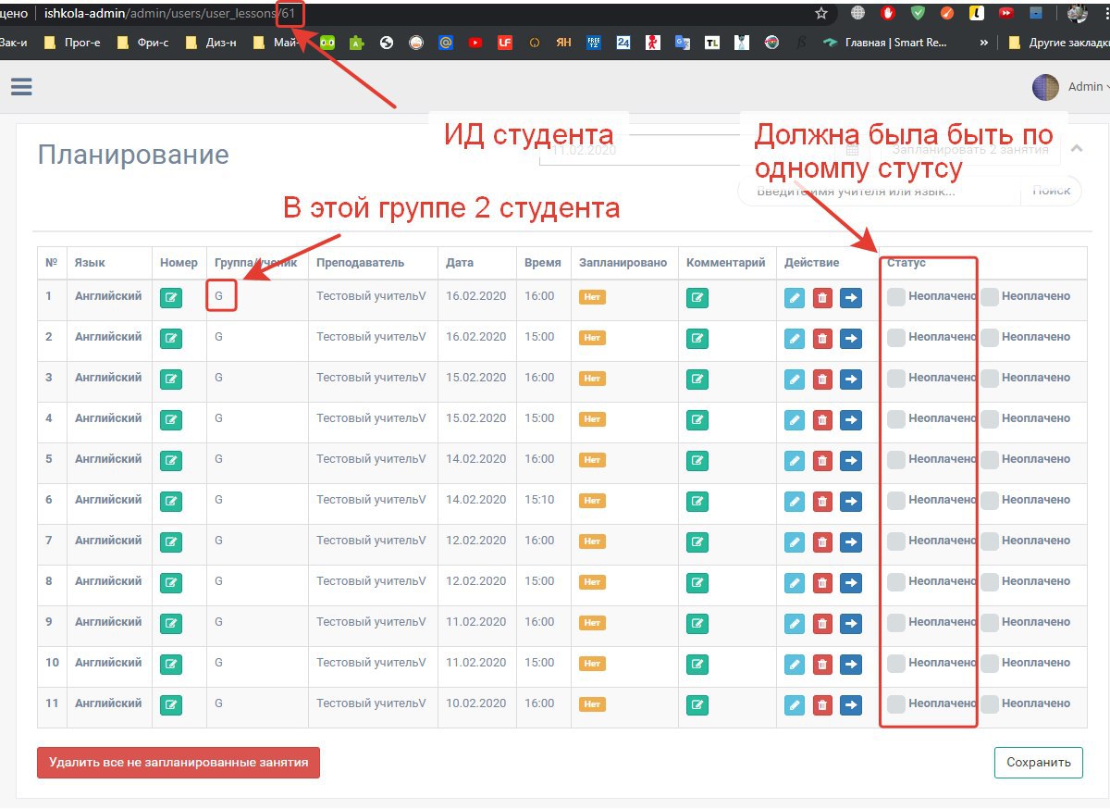Open the comment editor for row 7

coord(697,542)
